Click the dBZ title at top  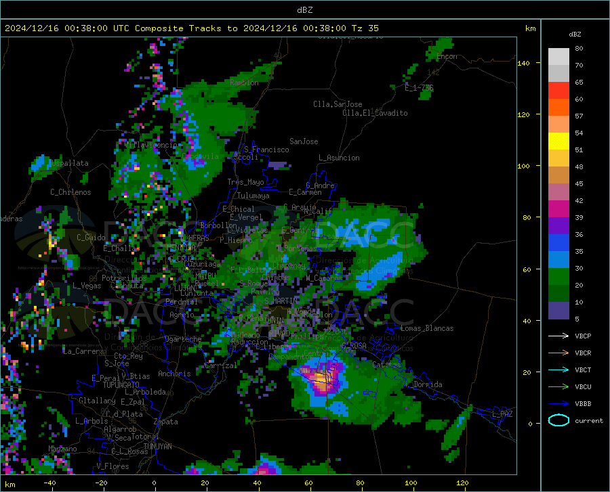[304, 10]
